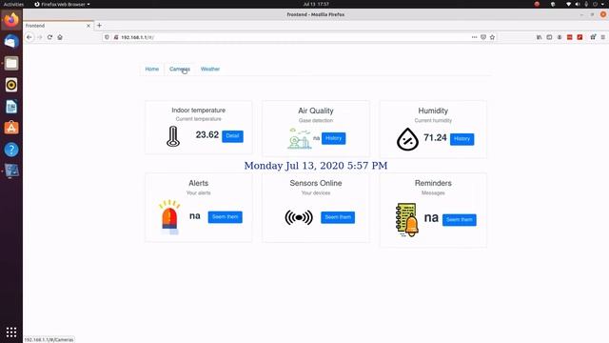Open page actions three-dot menu
This screenshot has width=609, height=343.
(474, 37)
